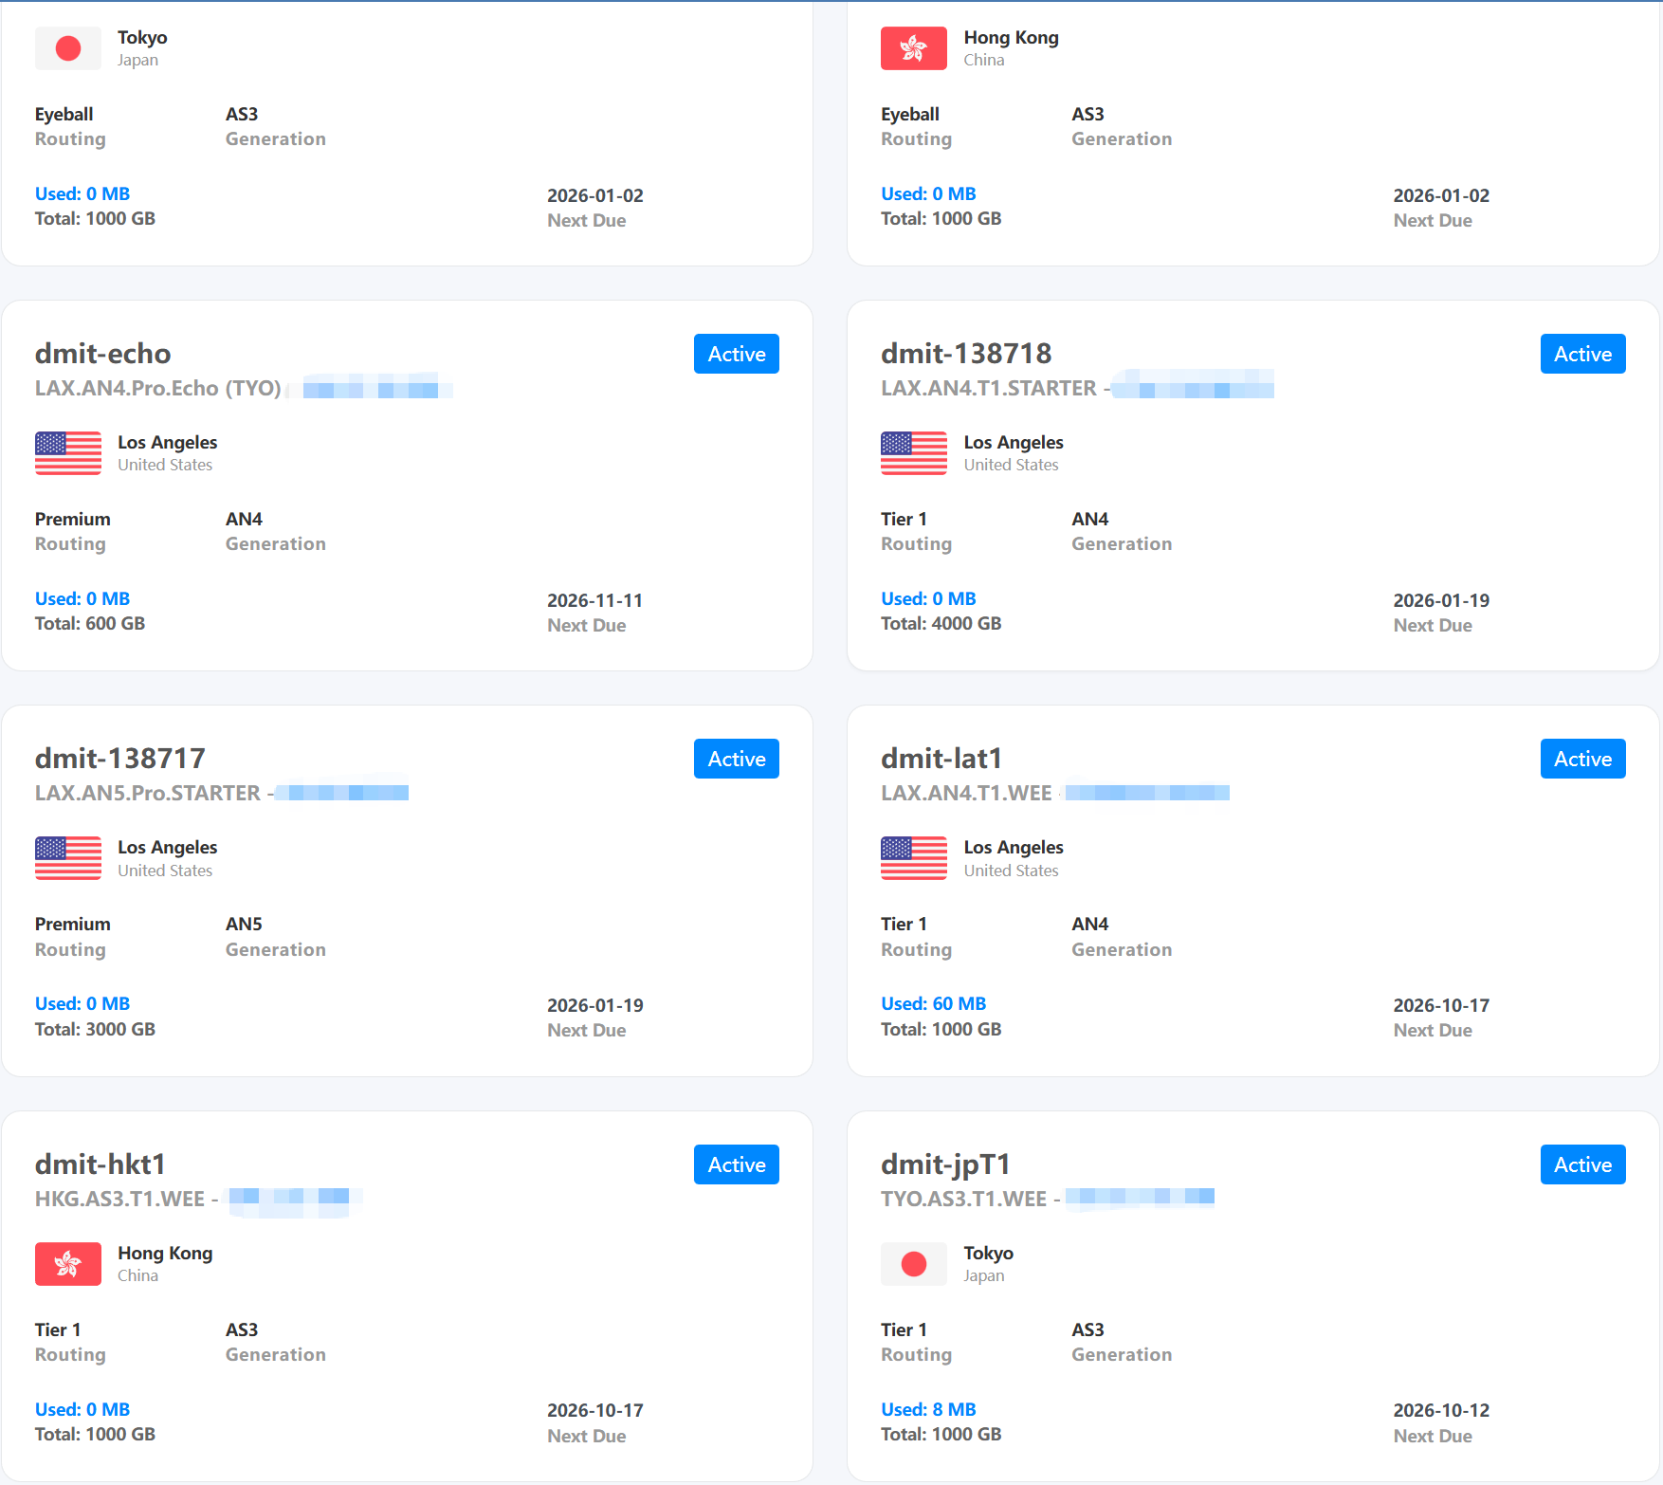
Task: Click the Active button on dmit-jpT1
Action: click(1581, 1164)
